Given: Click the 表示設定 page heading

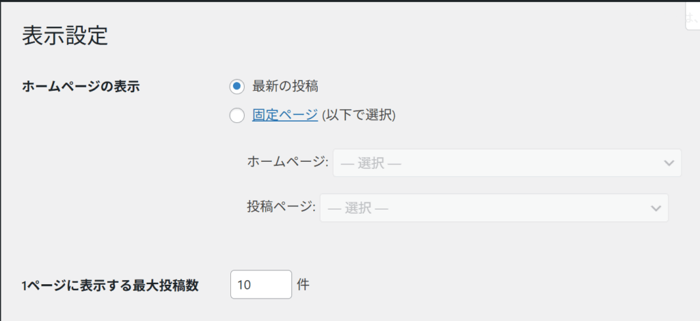Looking at the screenshot, I should pyautogui.click(x=65, y=36).
